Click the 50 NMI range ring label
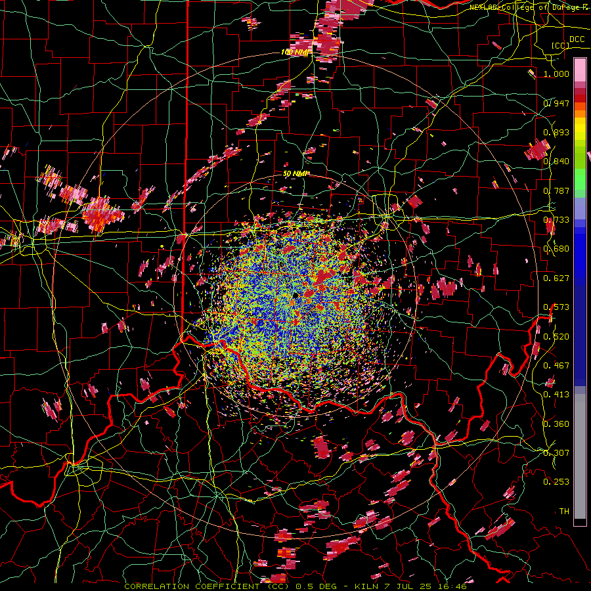The image size is (591, 591). coord(295,173)
